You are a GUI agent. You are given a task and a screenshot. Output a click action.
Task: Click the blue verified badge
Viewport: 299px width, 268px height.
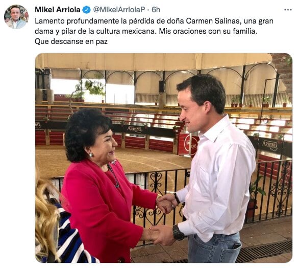86,10
